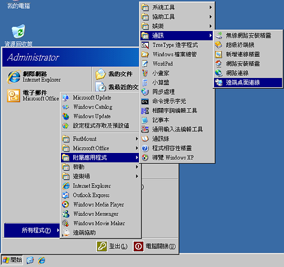Click the Show Desktop quick launch icon
Viewport: 284px width, 267px height.
click(x=30, y=260)
